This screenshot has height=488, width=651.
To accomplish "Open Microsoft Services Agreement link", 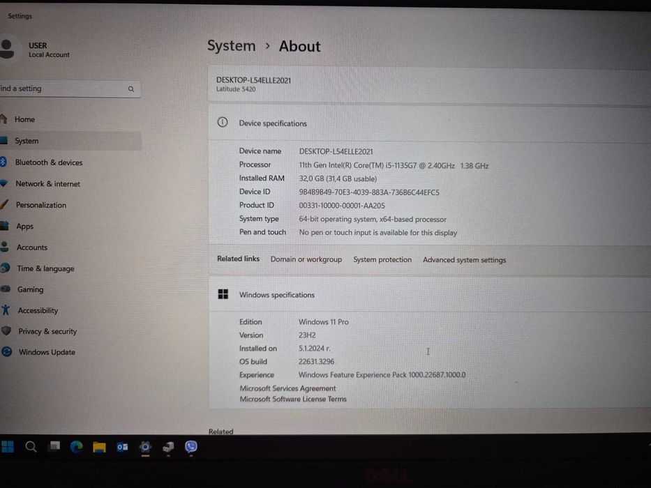I will (287, 388).
